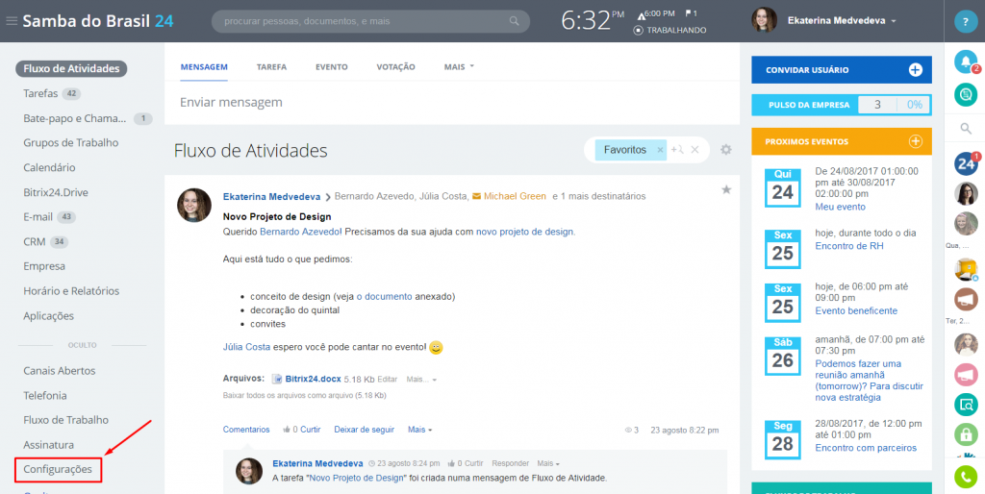Open the teal chat messages icon in right sidebar
This screenshot has width=985, height=494.
click(966, 95)
